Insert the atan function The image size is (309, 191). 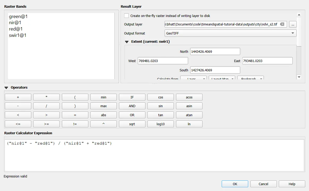tap(189, 115)
